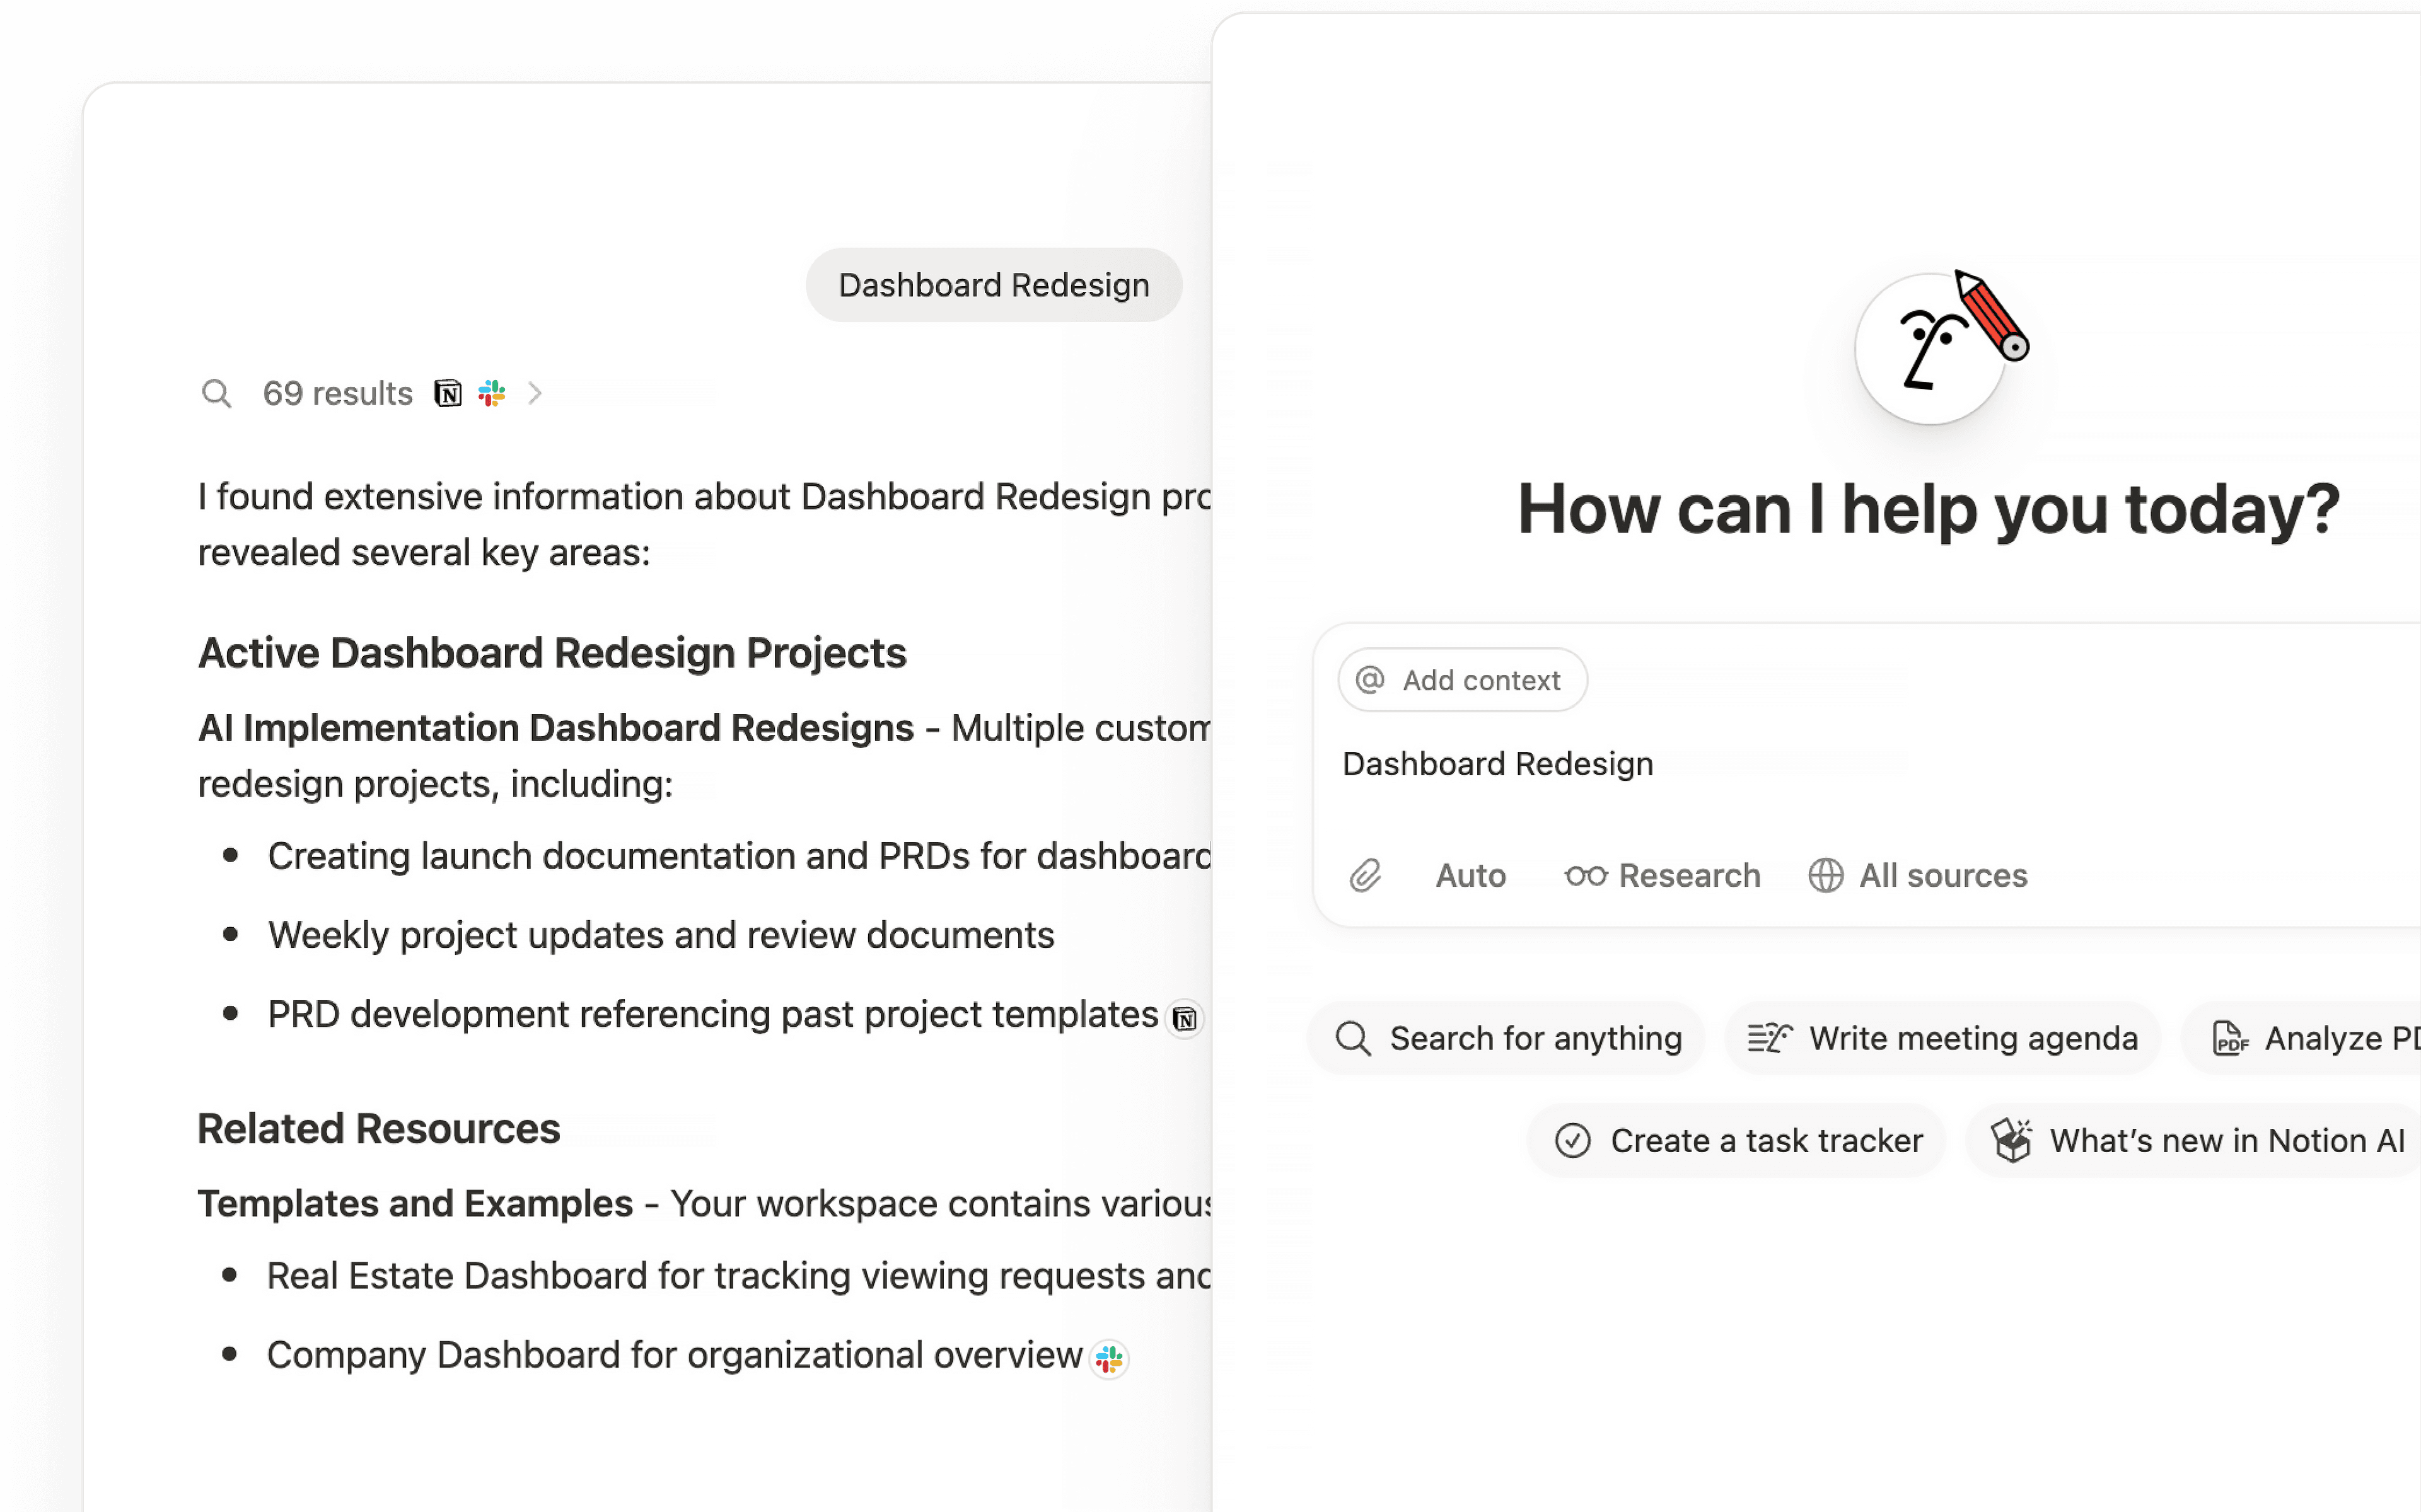Click the Notion source icon next to 69 results
The width and height of the screenshot is (2421, 1512).
[449, 393]
